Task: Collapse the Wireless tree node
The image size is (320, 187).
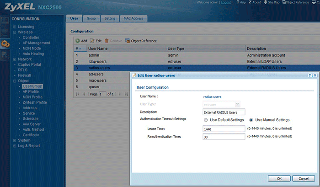Action: [15, 32]
